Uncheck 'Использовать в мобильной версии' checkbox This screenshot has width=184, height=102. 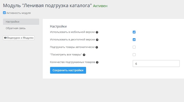[x=134, y=32]
